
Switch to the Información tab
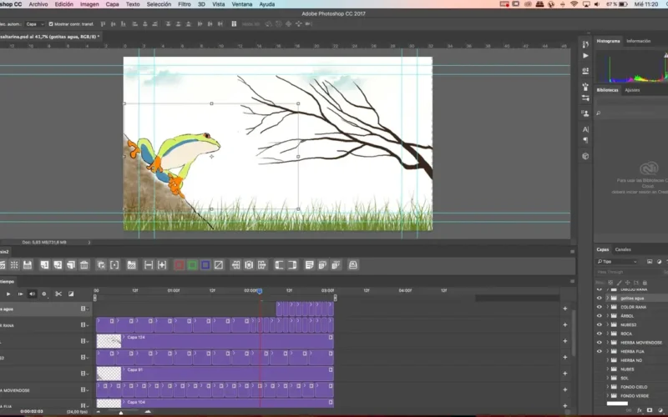[x=638, y=41]
